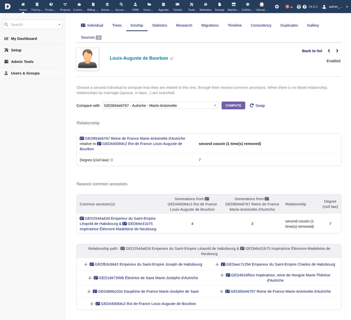Open the Tools module icon
The height and width of the screenshot is (320, 351).
[x=192, y=4]
